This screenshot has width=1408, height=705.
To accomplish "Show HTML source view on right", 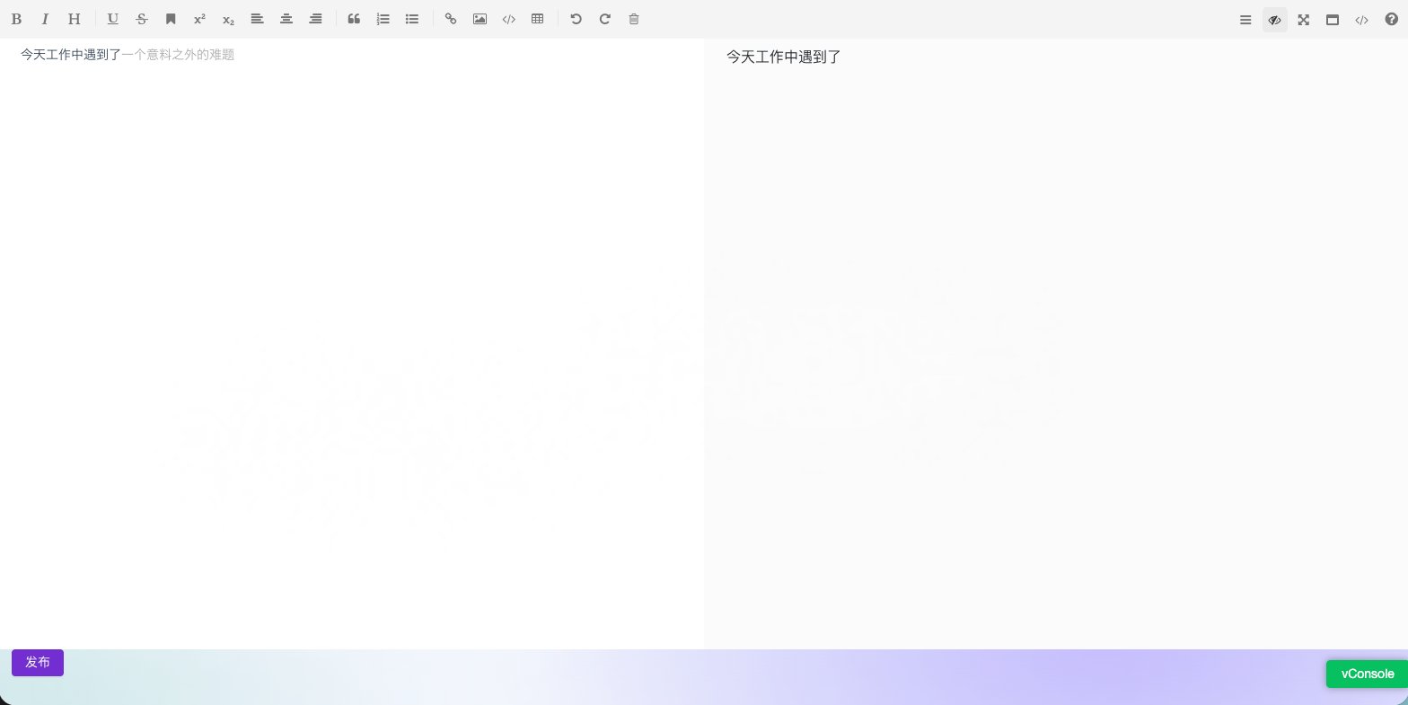I will click(1361, 20).
